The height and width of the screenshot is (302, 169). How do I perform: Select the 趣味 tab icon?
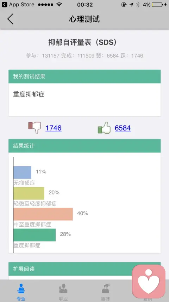(106, 288)
